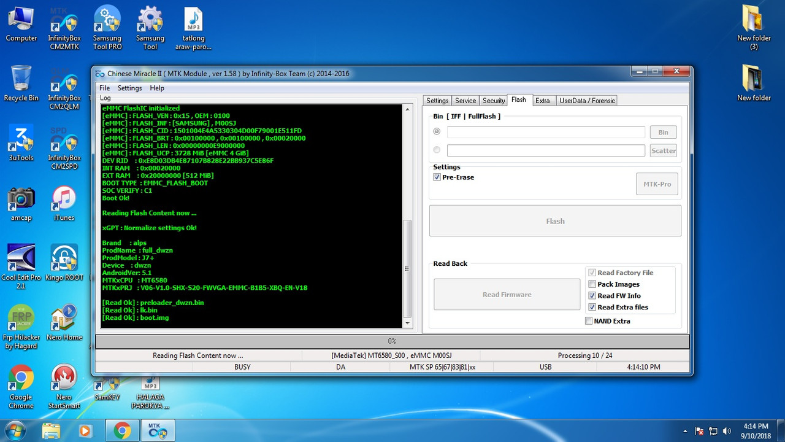The image size is (785, 442).
Task: Open InfinityBox CM2QLM shortcut
Action: pos(64,88)
